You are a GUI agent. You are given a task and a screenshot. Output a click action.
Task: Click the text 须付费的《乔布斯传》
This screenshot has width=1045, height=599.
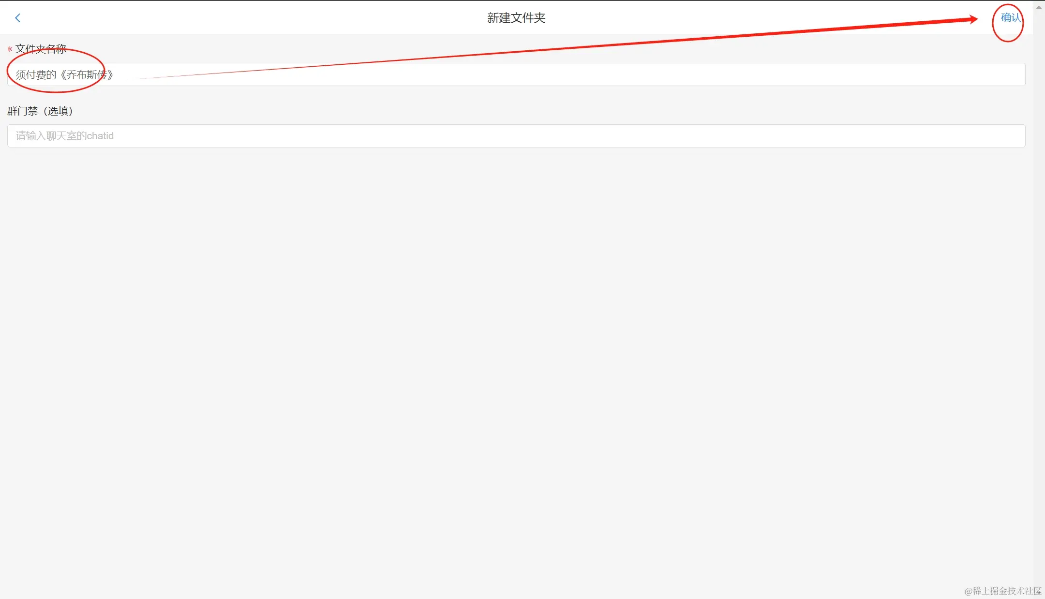tap(64, 75)
